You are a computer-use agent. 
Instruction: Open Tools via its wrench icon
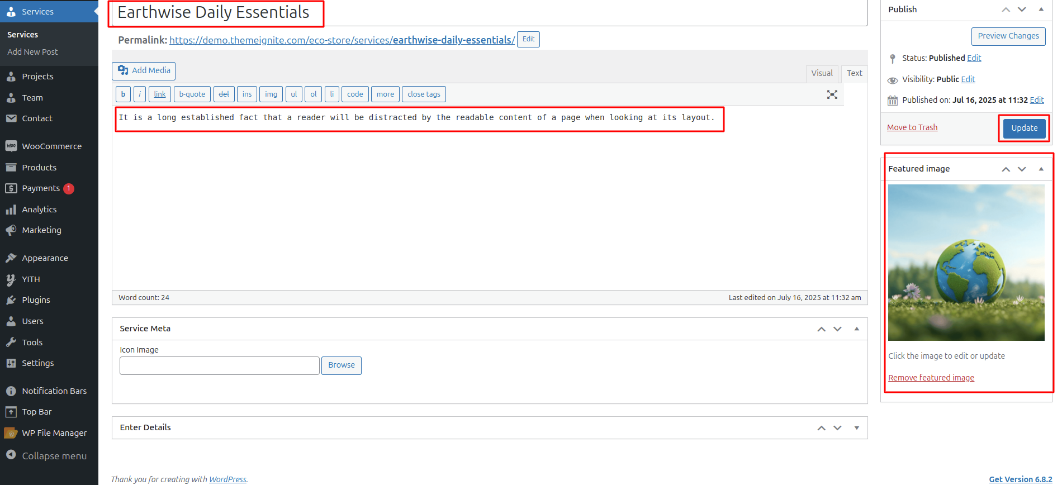point(11,343)
